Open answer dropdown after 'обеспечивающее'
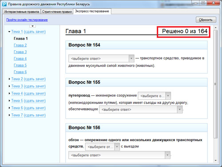The width and height of the screenshot is (222, 167). (x=141, y=110)
